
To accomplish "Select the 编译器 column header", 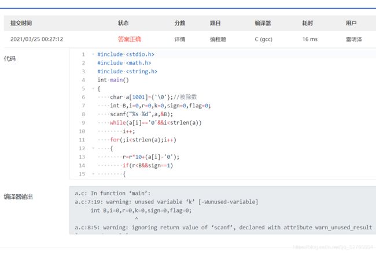I will [263, 23].
